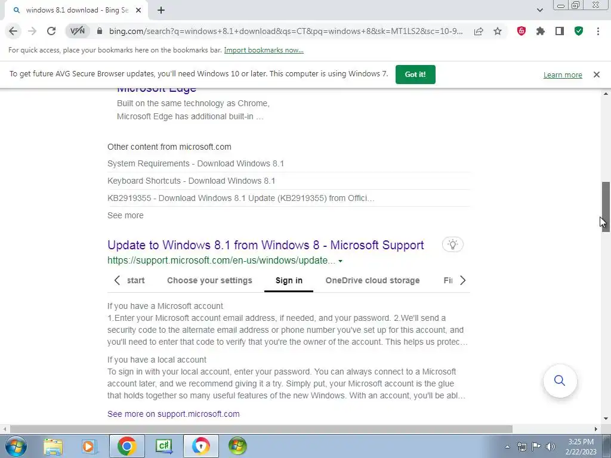Click the vertical scrollbar up arrow

coord(606,94)
